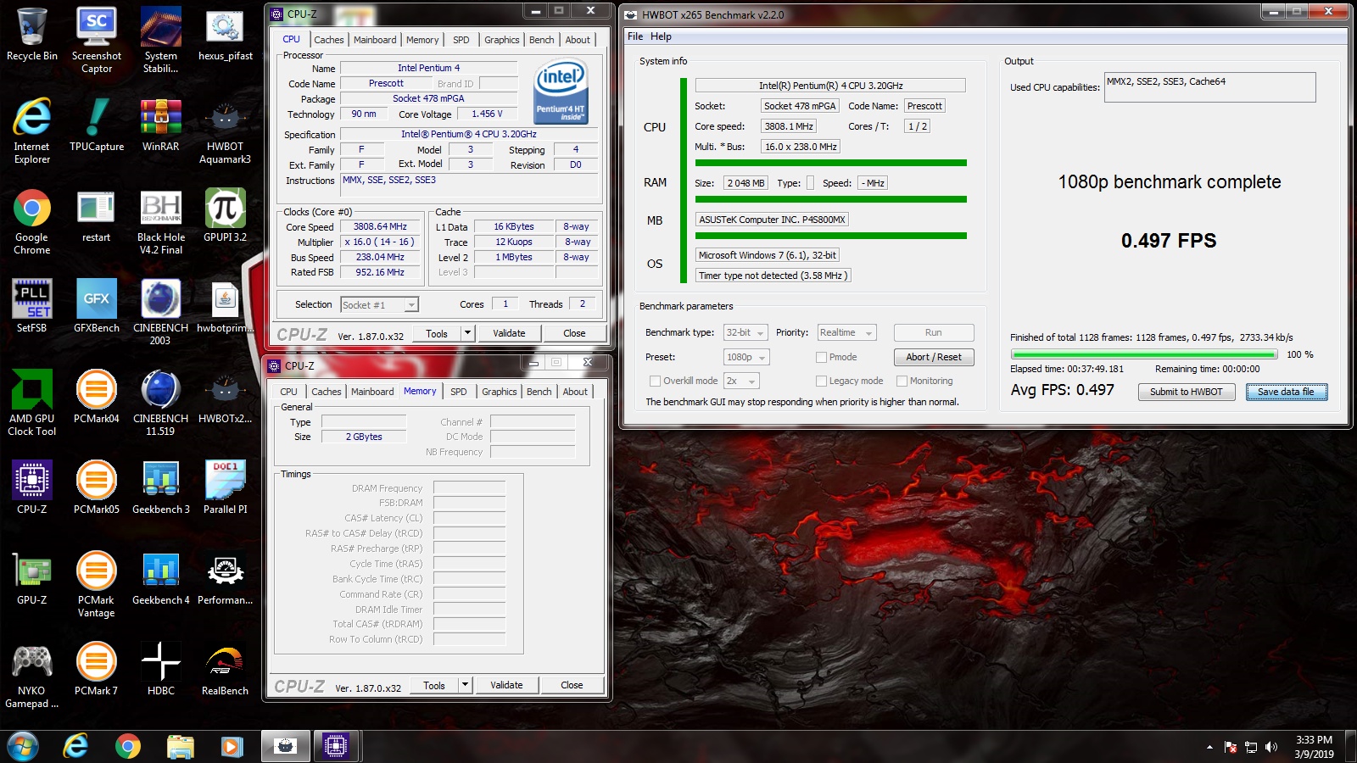Launch Internet Explorer desktop shortcut
1357x763 pixels.
32,131
